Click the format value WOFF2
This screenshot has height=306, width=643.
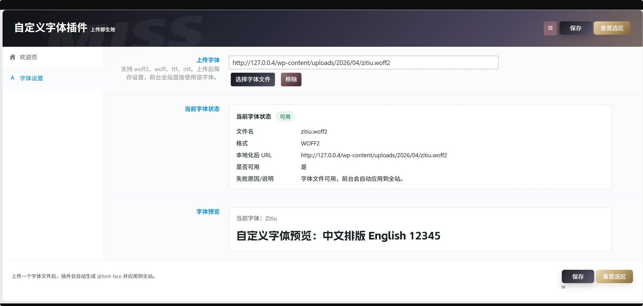coord(310,143)
